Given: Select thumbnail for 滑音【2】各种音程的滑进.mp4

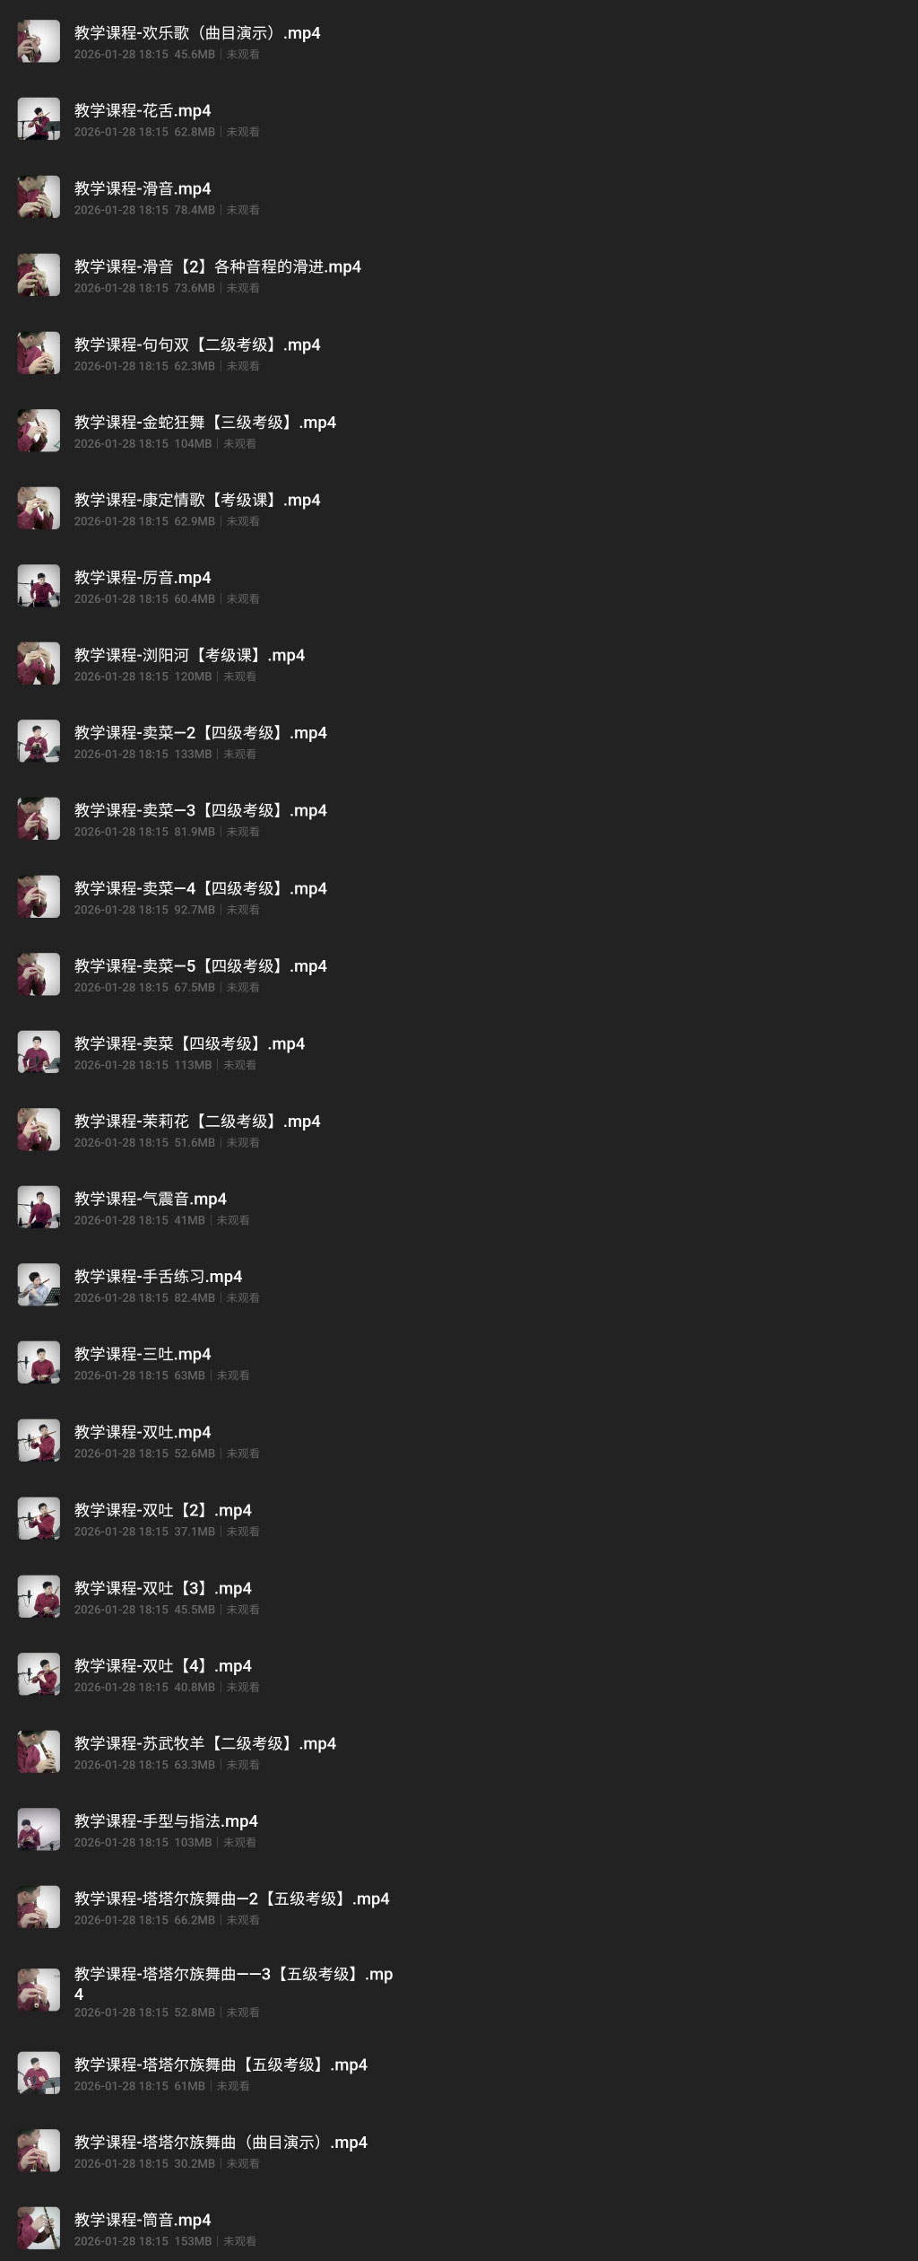Looking at the screenshot, I should pyautogui.click(x=39, y=275).
